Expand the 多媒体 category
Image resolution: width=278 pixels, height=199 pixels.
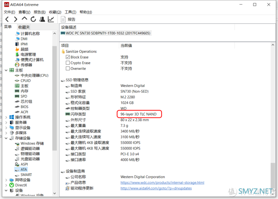tap(6, 133)
